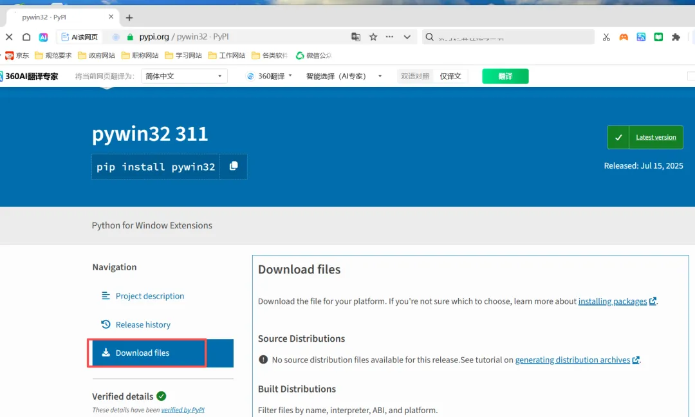Open the 智能选择 (AI专家) dropdown

(344, 76)
